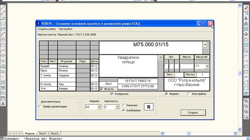Select the Альбомная orientation radio button
The width and height of the screenshot is (250, 140).
[x=124, y=110]
